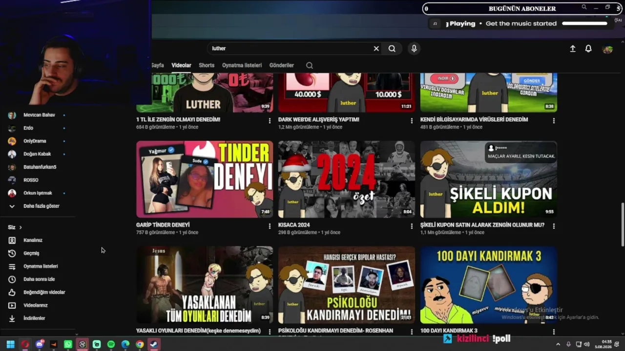Screen dimensions: 625x351
Task: Open the account avatar menu
Action: click(x=607, y=49)
